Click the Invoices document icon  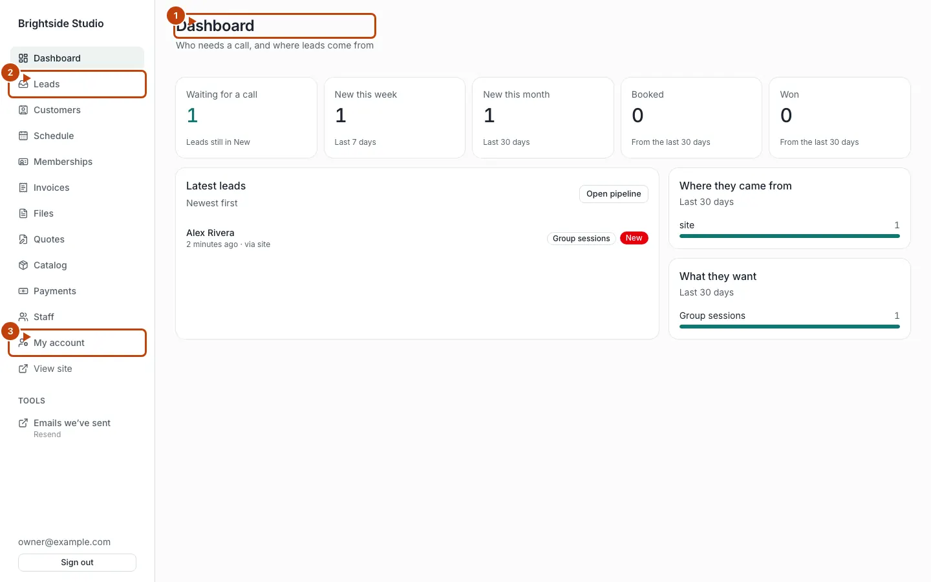point(23,188)
